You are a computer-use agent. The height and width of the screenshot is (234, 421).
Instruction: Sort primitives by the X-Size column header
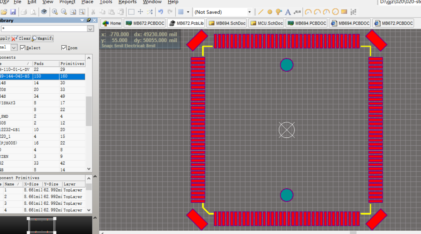[x=33, y=184]
